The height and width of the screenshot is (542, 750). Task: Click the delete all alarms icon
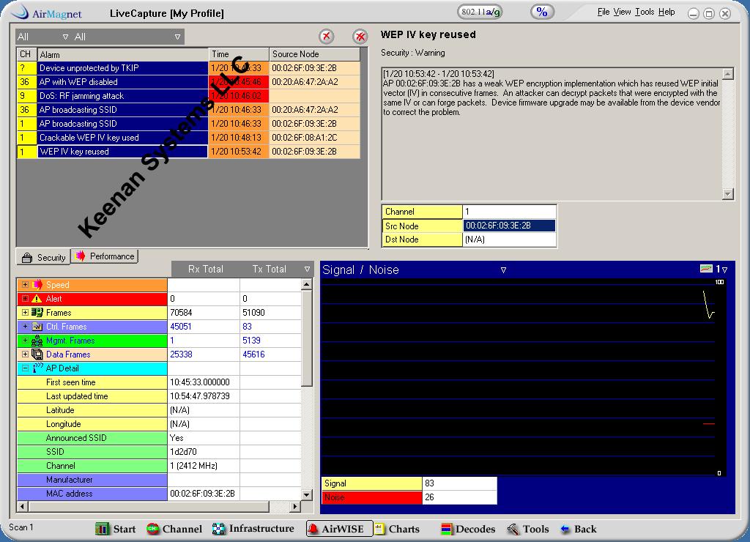[360, 37]
